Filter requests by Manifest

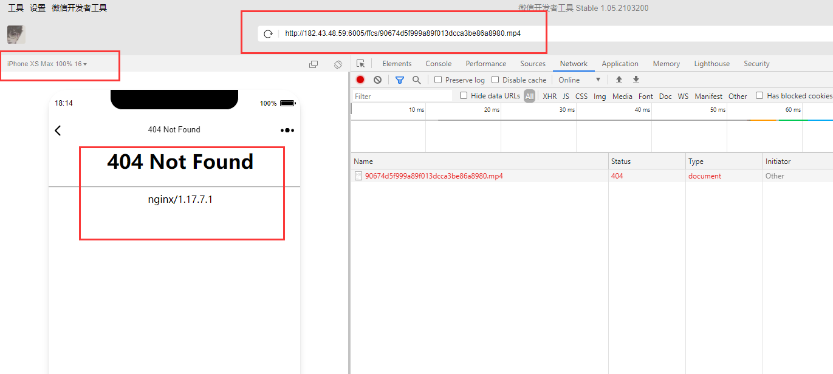point(709,96)
